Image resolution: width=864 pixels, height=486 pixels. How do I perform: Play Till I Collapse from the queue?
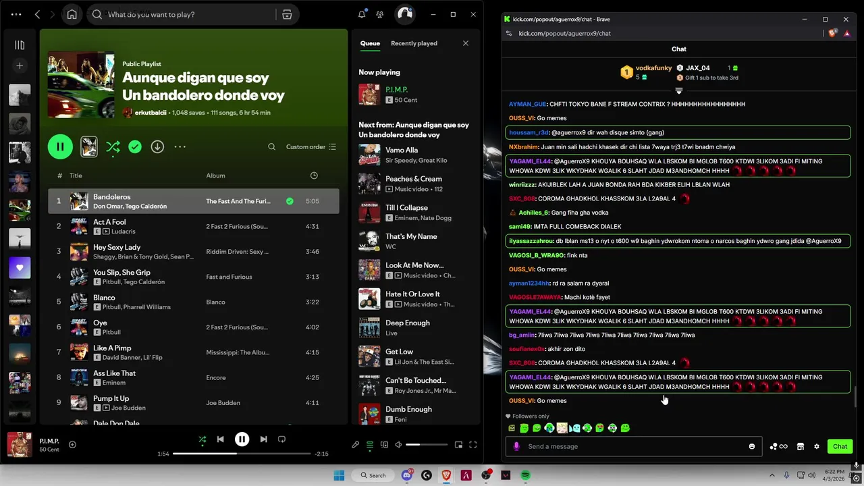tap(406, 208)
